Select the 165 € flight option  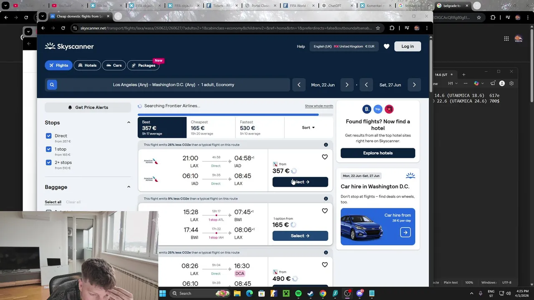[x=300, y=236]
